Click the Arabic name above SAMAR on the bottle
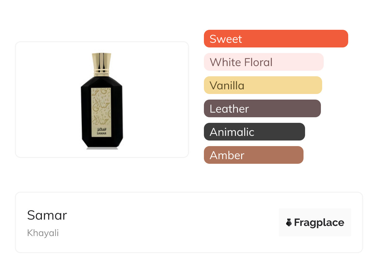Viewport: 378px width, 268px height. [102, 128]
